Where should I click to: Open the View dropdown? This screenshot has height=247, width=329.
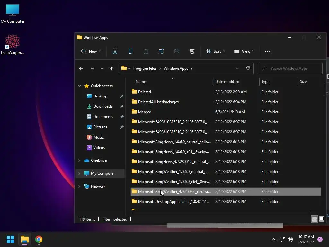tap(244, 51)
